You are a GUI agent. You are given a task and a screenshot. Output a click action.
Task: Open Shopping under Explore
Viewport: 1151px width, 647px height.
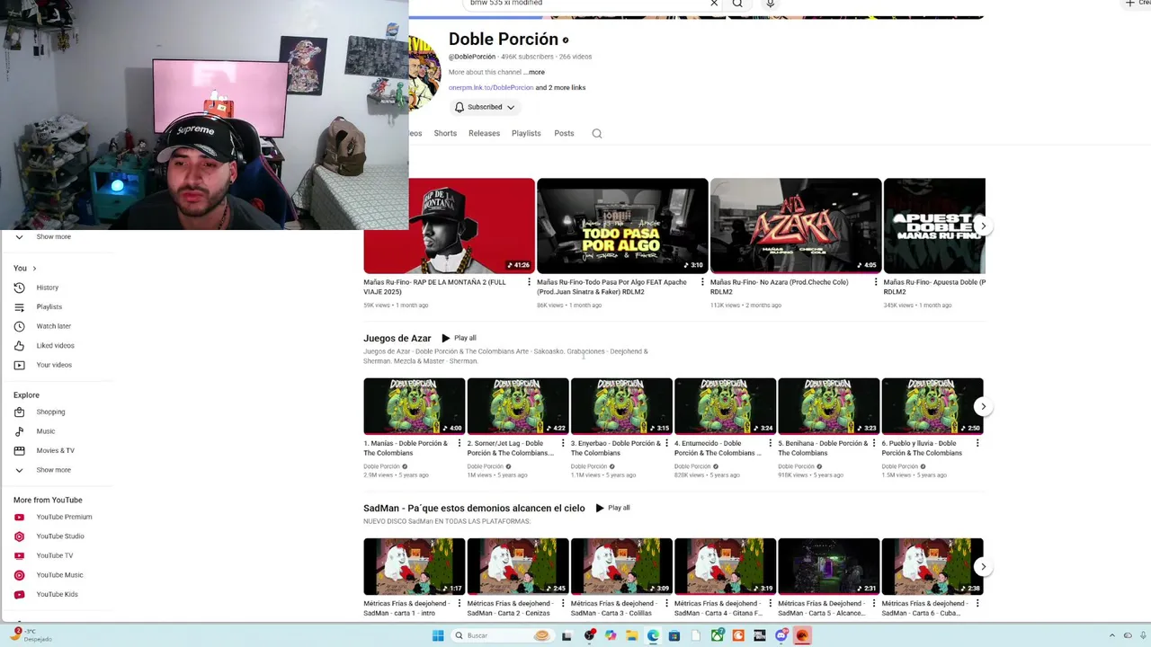tap(50, 412)
